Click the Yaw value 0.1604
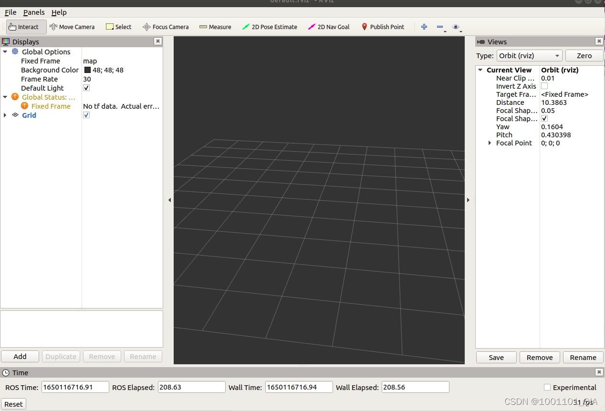This screenshot has height=411, width=605. 552,127
